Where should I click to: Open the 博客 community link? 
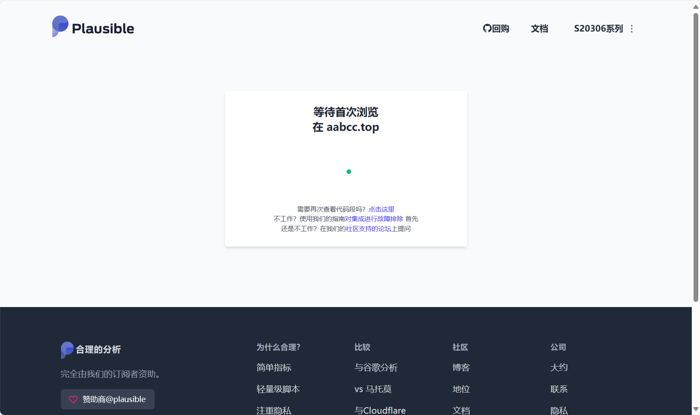tap(461, 367)
